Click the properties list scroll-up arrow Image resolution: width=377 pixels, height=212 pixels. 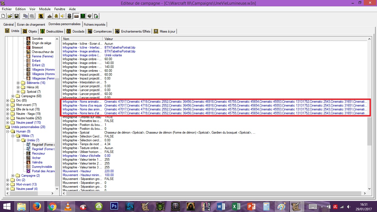[370, 39]
